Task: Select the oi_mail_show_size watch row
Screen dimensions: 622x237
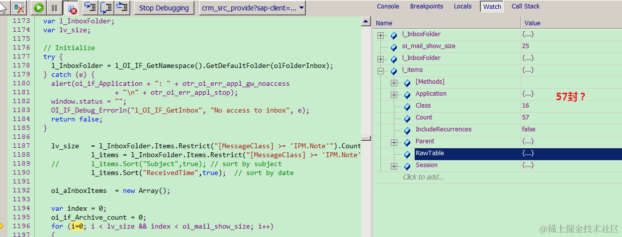Action: pos(497,46)
